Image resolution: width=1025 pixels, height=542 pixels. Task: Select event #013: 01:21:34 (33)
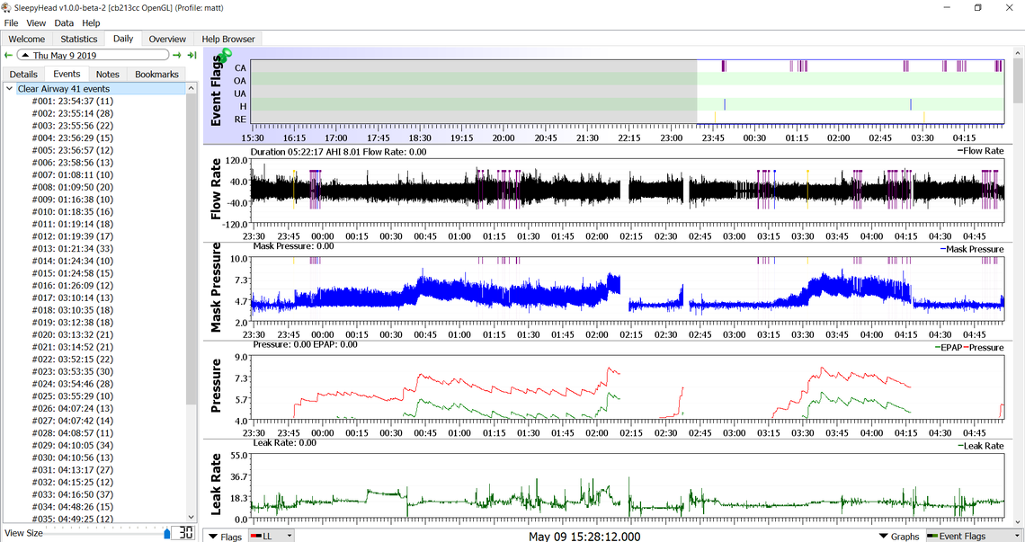point(73,248)
